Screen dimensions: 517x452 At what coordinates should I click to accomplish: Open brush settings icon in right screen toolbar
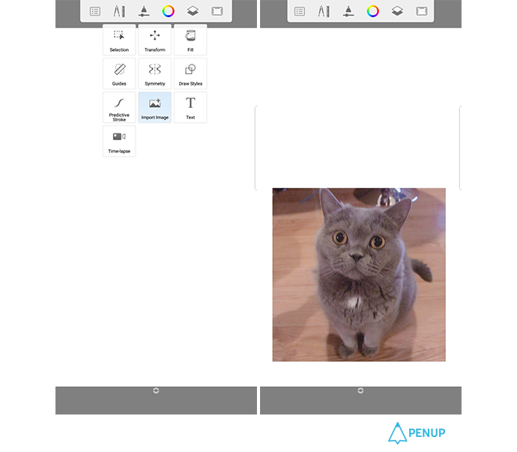click(x=348, y=11)
